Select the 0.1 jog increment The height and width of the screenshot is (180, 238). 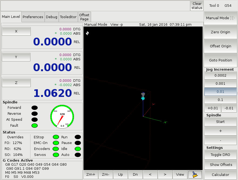click(220, 100)
